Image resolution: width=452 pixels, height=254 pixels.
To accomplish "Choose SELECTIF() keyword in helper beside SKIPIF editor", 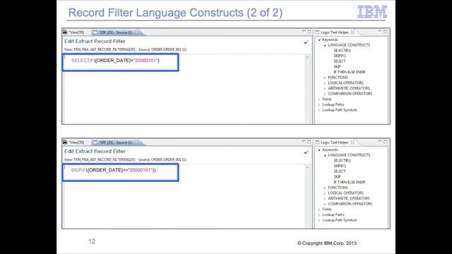I will pyautogui.click(x=342, y=160).
